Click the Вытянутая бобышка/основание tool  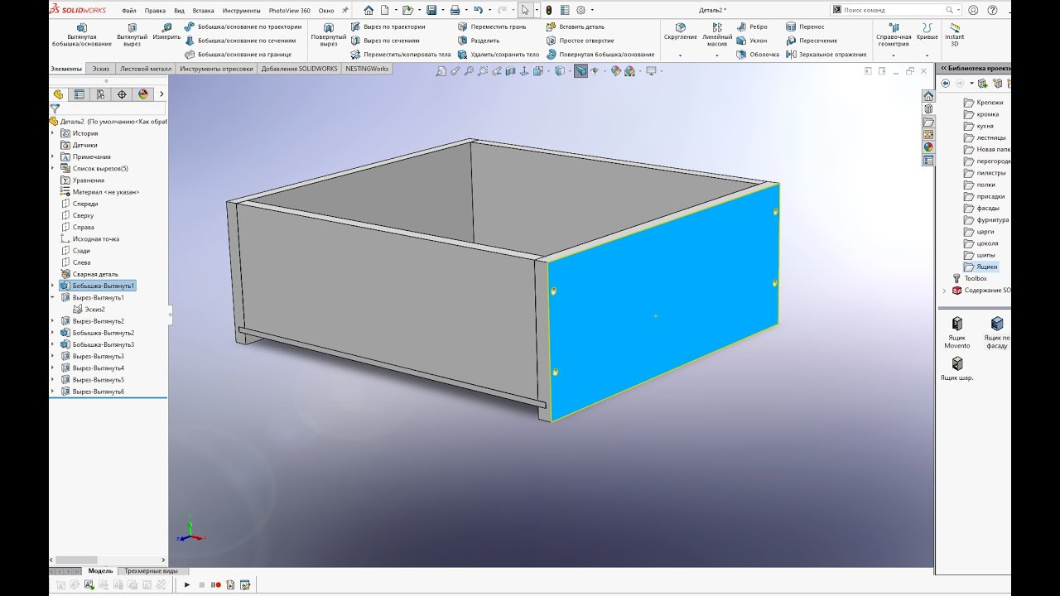(81, 35)
